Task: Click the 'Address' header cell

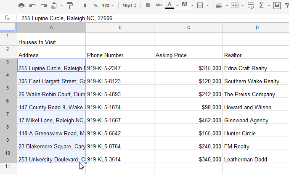Action: pyautogui.click(x=51, y=52)
